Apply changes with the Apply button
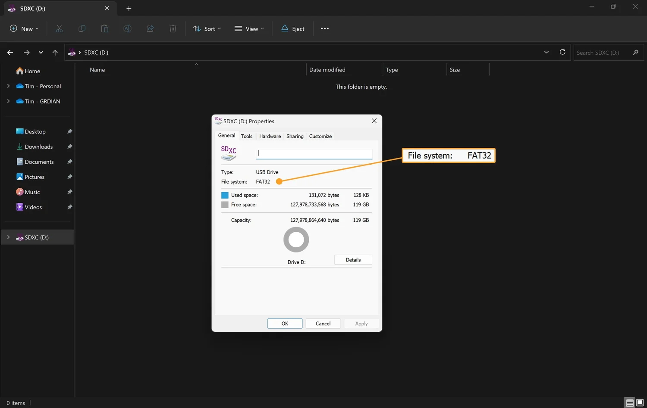 pyautogui.click(x=361, y=323)
